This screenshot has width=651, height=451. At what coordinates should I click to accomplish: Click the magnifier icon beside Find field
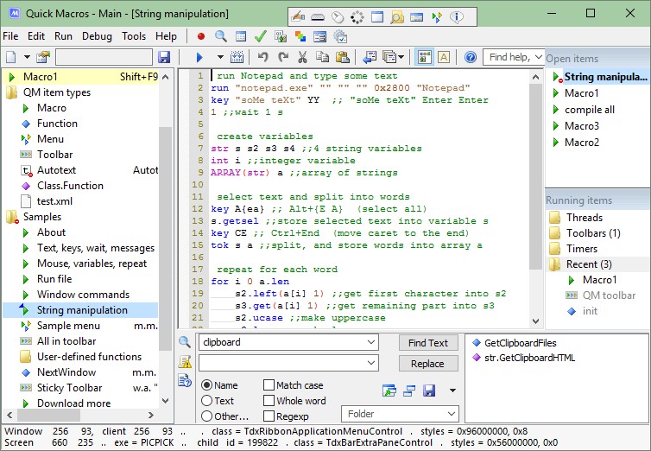tap(185, 342)
